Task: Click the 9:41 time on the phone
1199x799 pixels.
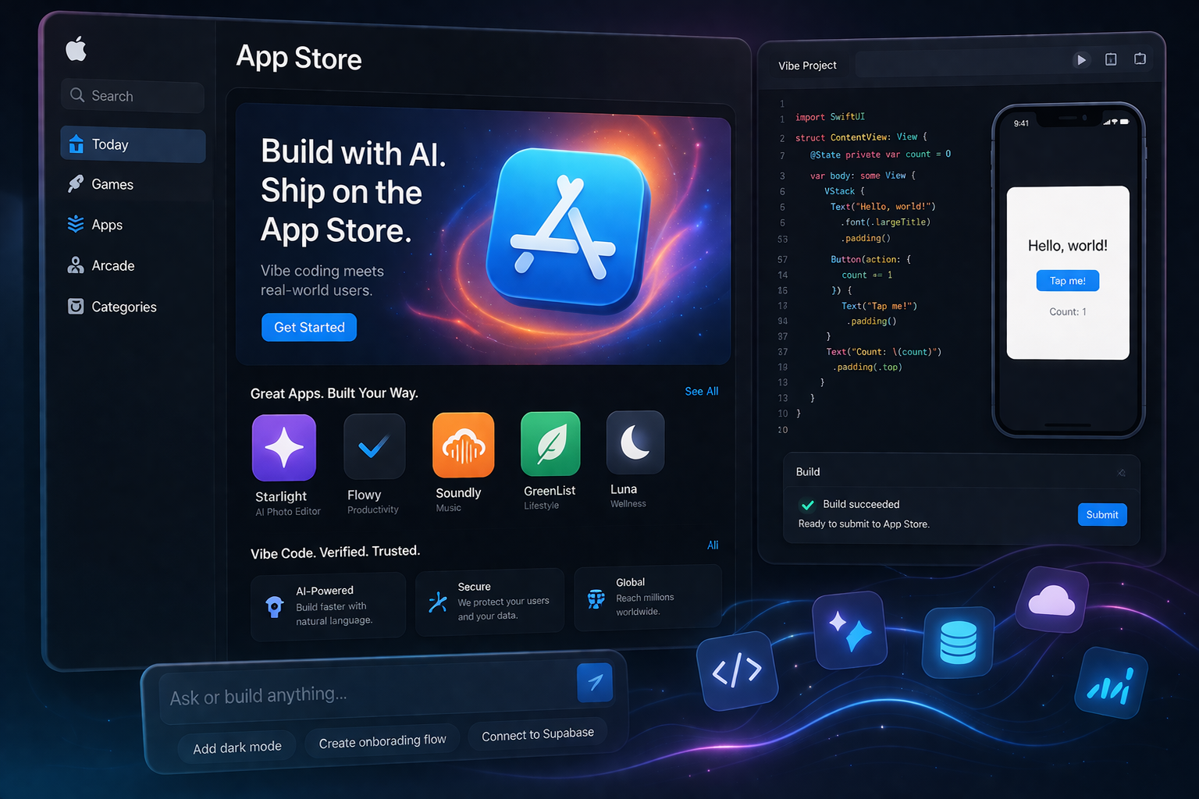Action: [x=1021, y=123]
